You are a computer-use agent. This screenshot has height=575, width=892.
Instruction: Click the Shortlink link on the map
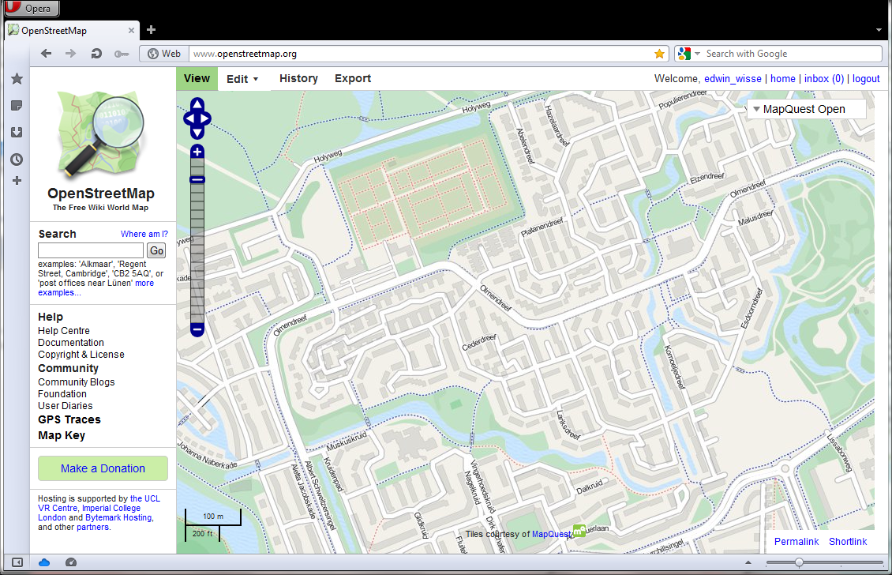click(x=848, y=541)
